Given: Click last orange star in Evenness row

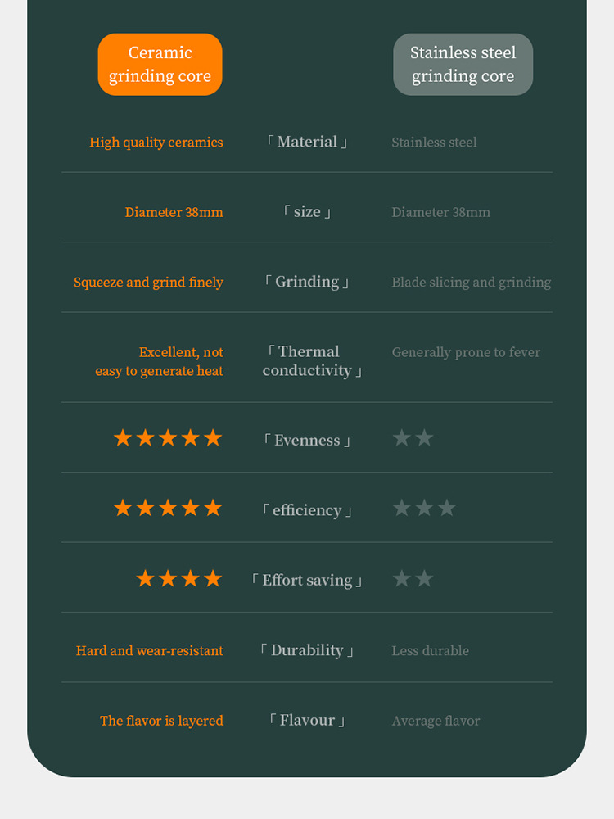Looking at the screenshot, I should 213,438.
